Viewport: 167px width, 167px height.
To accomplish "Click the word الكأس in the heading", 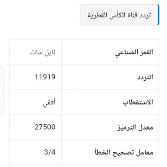I will (113, 15).
